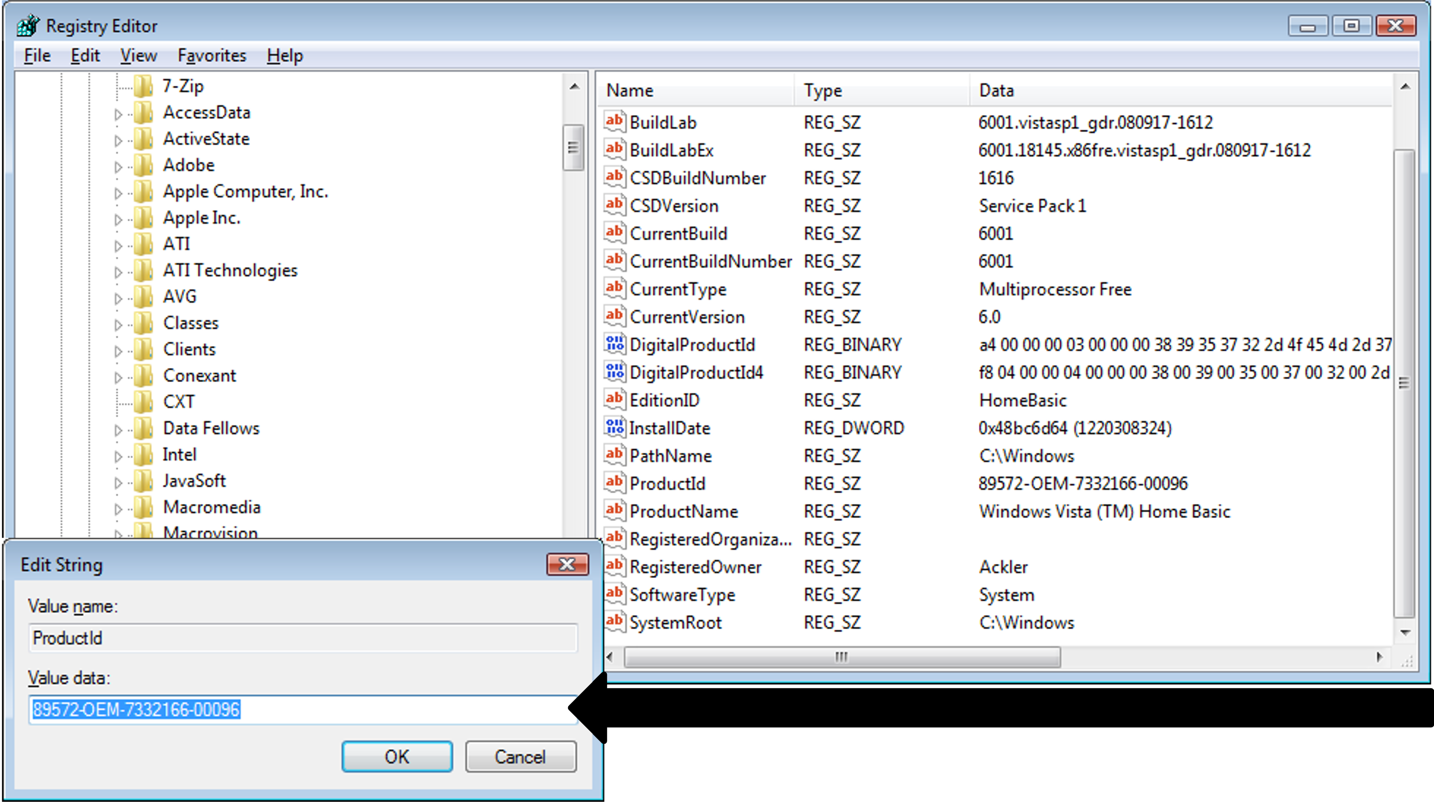Click the Adobe folder icon
1434x802 pixels.
(x=144, y=165)
